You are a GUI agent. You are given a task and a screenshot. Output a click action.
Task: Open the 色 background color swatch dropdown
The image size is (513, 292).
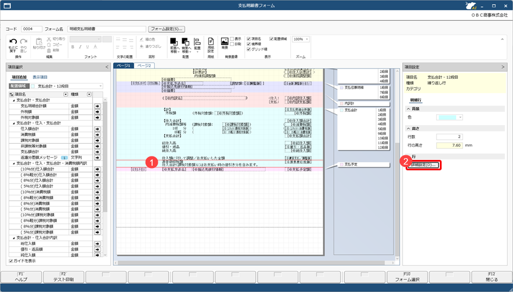[450, 118]
